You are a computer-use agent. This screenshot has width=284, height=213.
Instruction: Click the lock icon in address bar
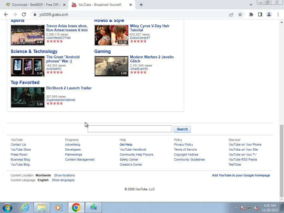point(35,14)
